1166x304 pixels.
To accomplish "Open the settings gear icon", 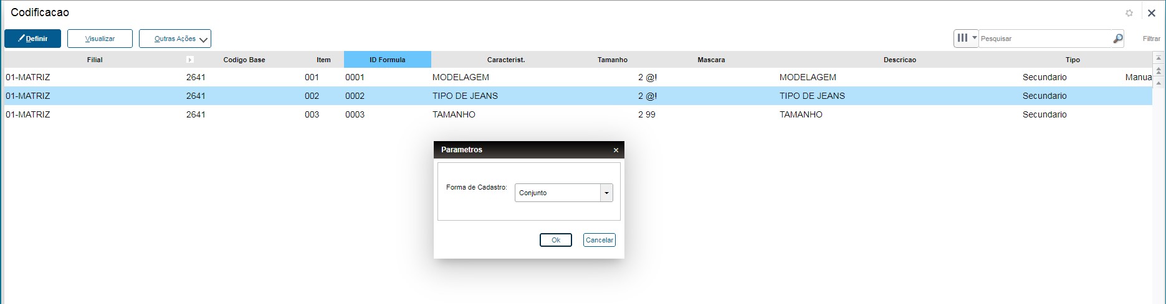I will 1129,13.
